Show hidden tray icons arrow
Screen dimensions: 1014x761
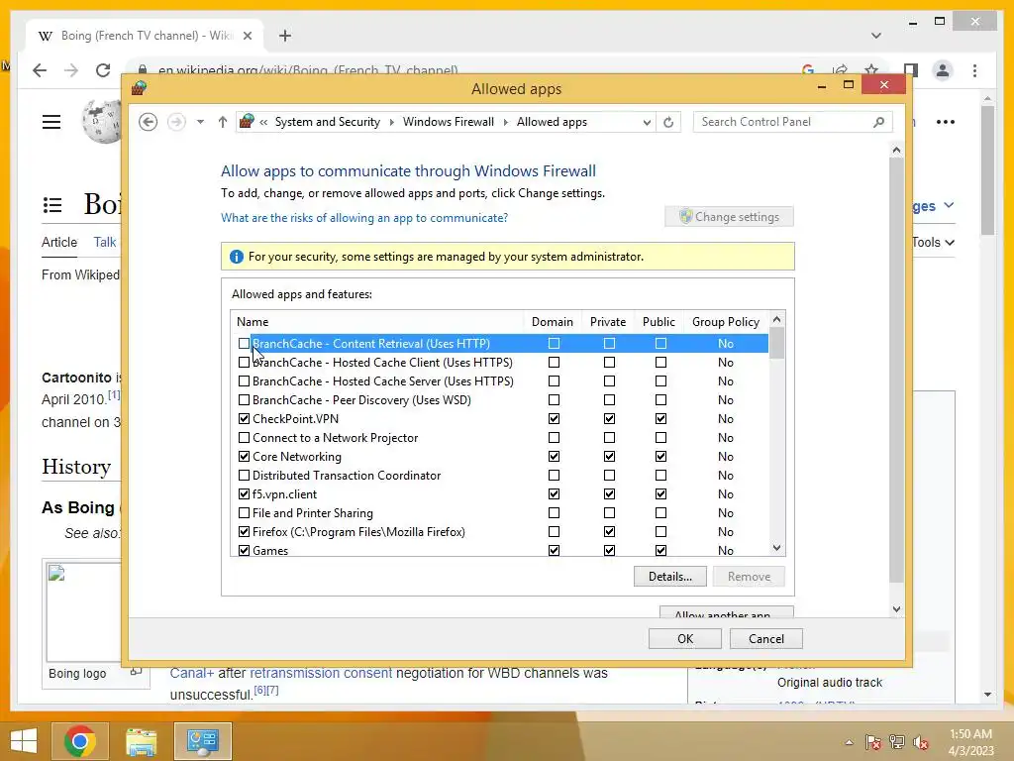point(849,742)
